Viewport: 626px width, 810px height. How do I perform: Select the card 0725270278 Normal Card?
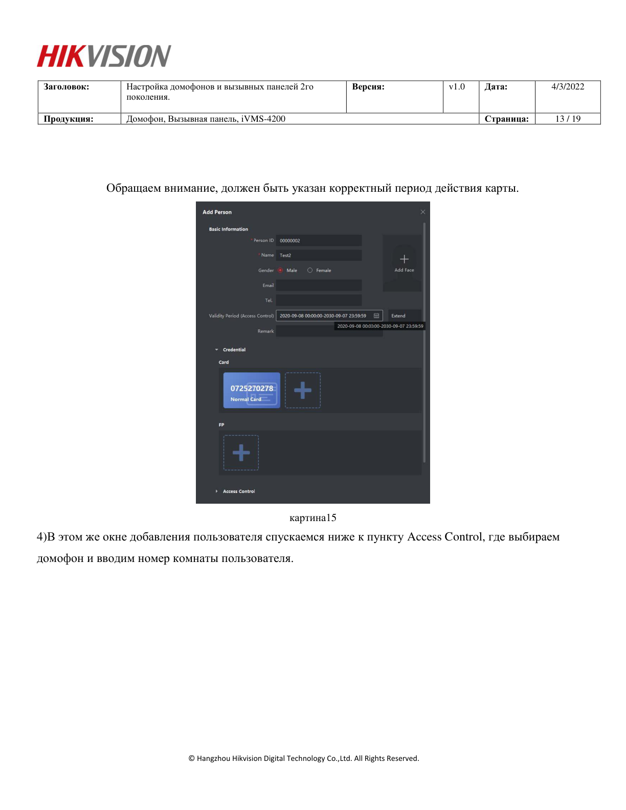pyautogui.click(x=252, y=390)
